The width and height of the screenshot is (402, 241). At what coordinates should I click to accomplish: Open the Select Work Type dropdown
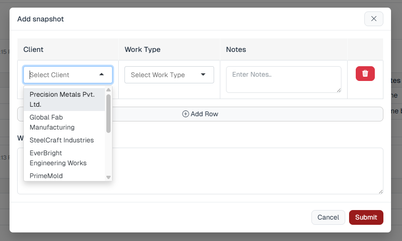tap(169, 75)
